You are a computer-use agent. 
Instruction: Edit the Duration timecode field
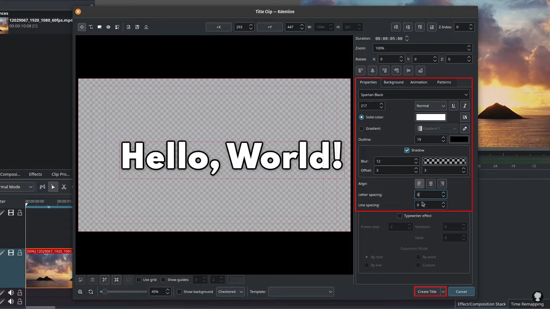[x=389, y=38]
